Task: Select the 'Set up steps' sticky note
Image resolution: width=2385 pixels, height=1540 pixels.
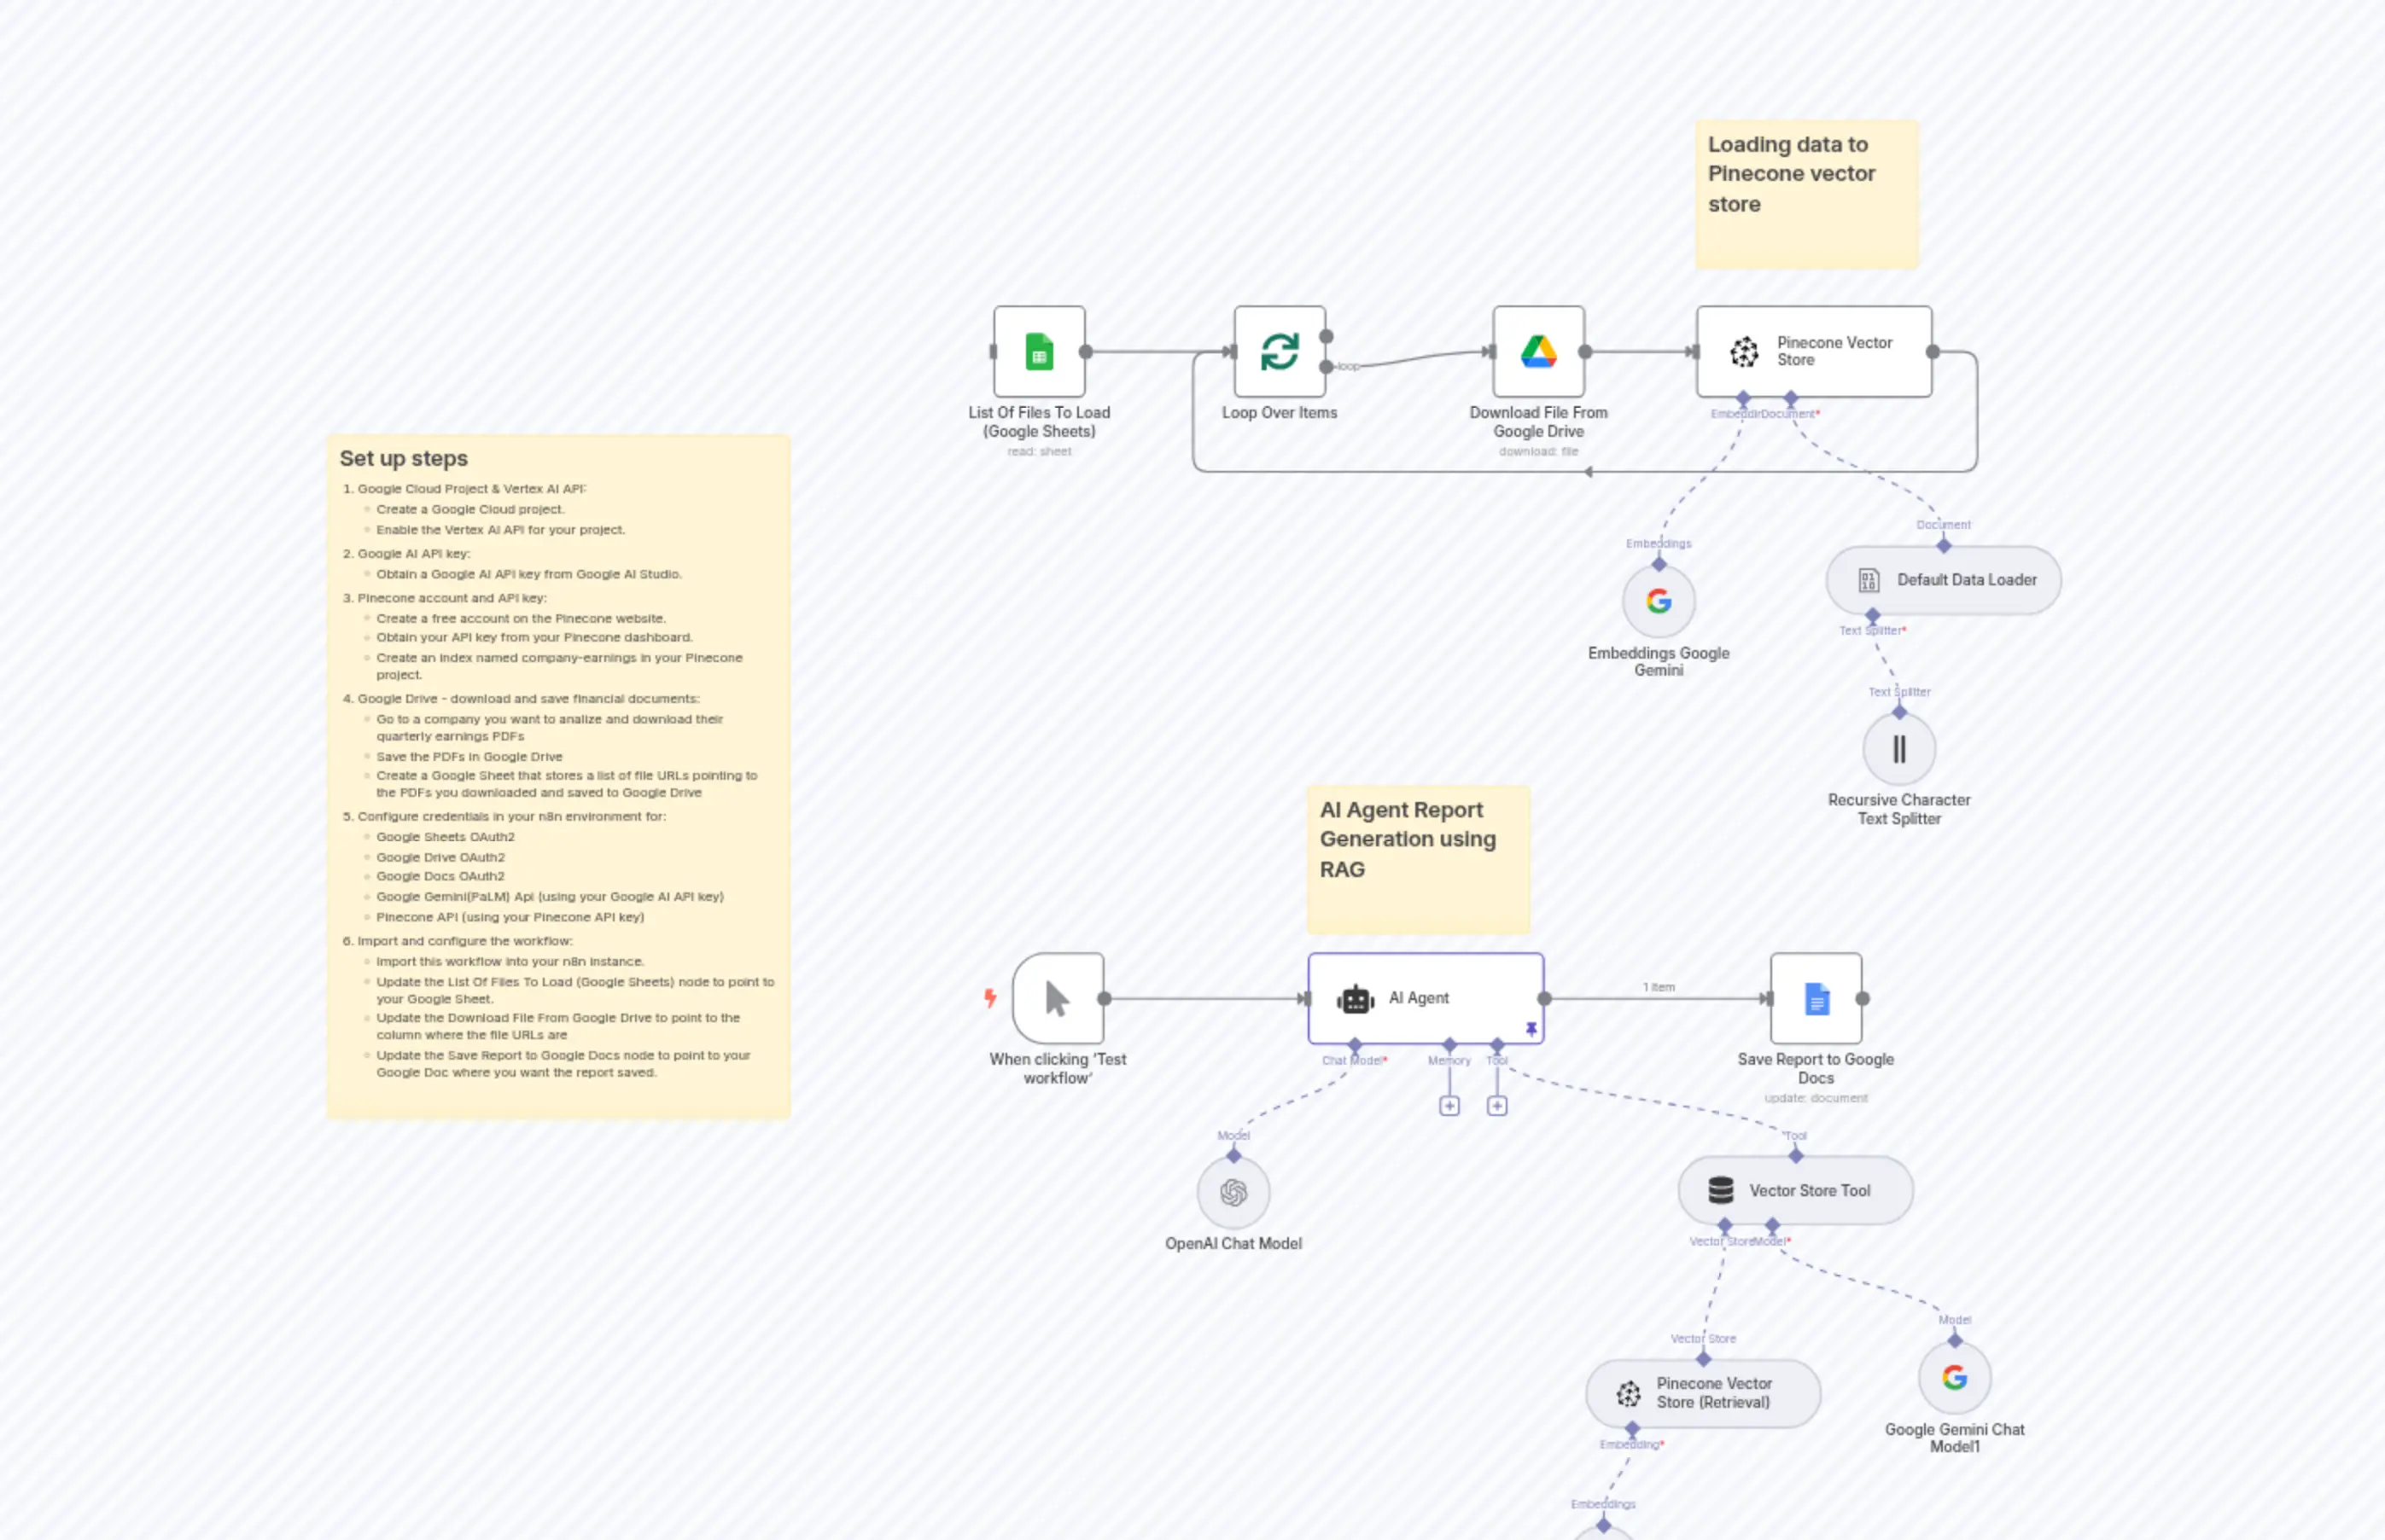Action: (558, 775)
